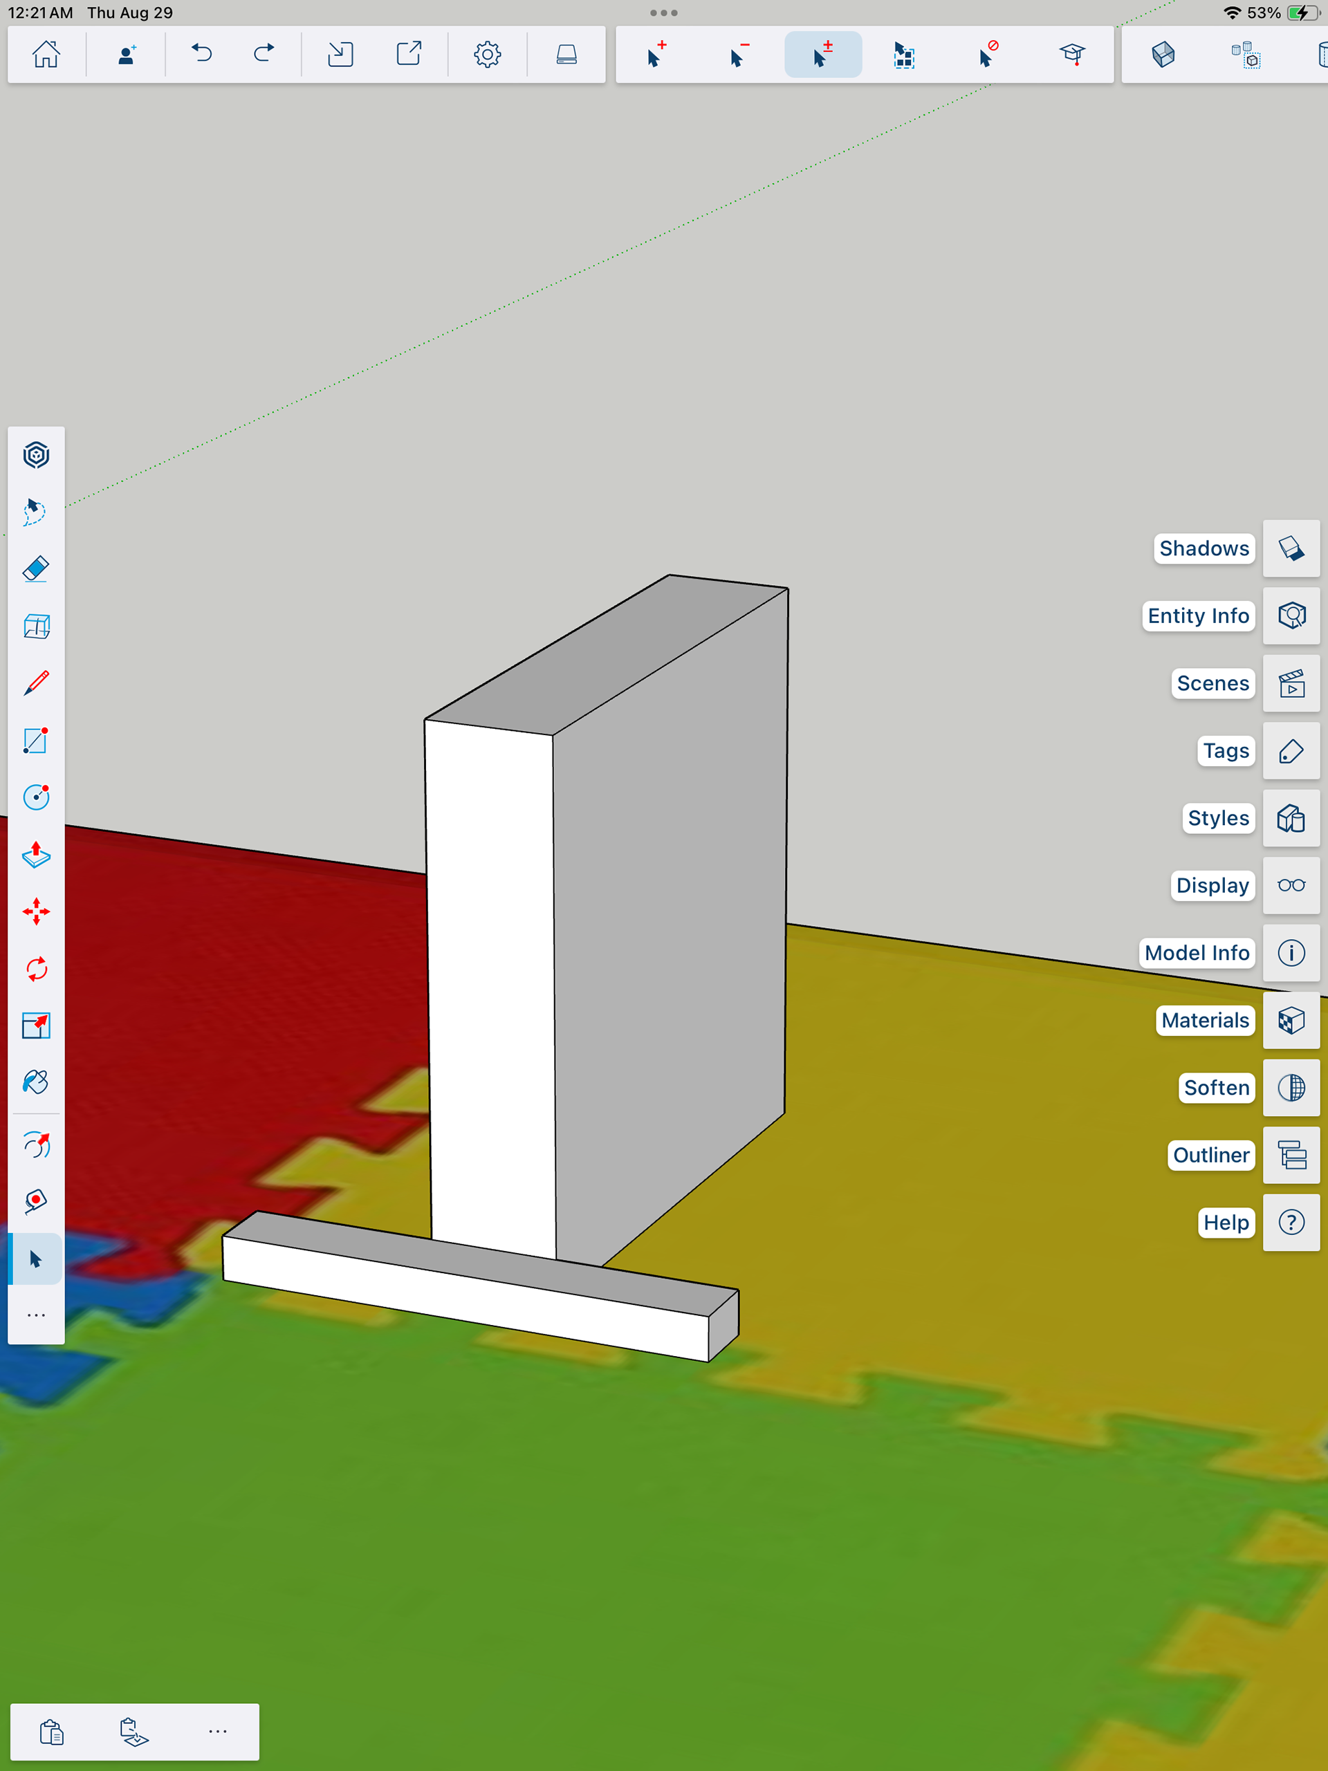Select the Eraser tool

[36, 569]
